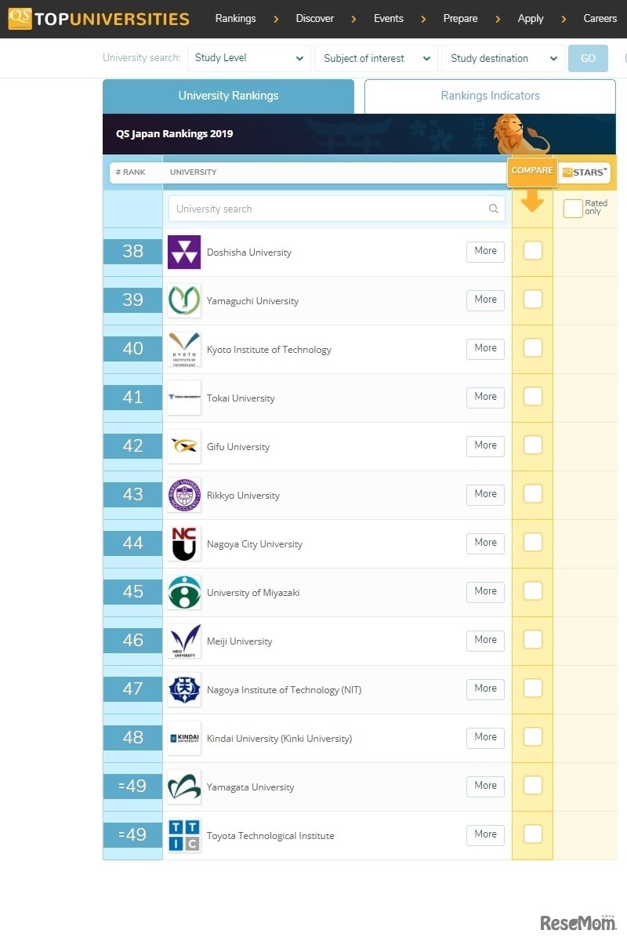Tick compare checkbox for Rikkyo University
627x941 pixels.
[533, 493]
